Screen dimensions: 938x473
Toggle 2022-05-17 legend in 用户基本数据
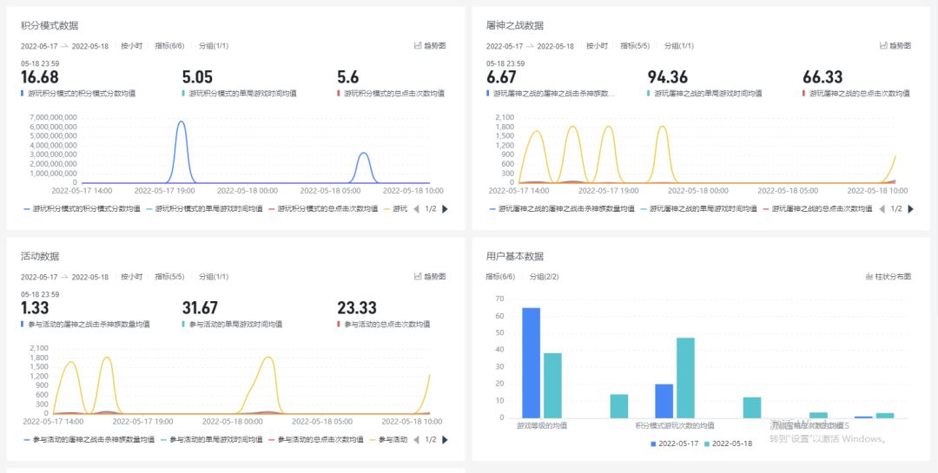(x=674, y=443)
